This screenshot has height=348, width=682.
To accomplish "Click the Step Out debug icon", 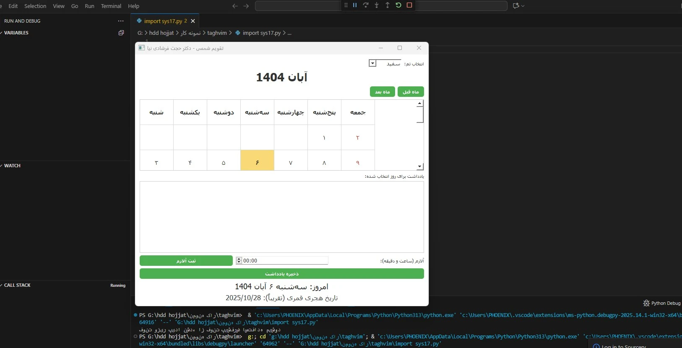I will pos(388,5).
